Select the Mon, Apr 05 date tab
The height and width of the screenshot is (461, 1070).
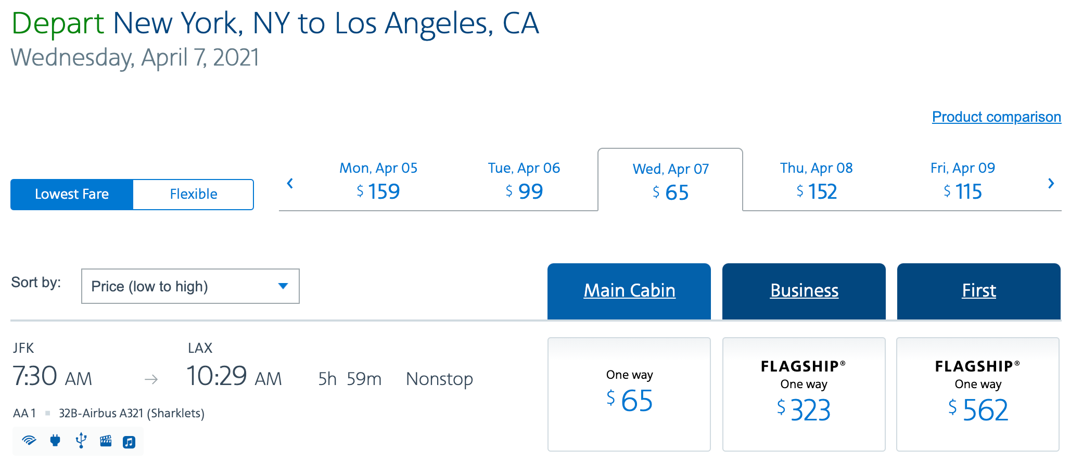point(378,181)
